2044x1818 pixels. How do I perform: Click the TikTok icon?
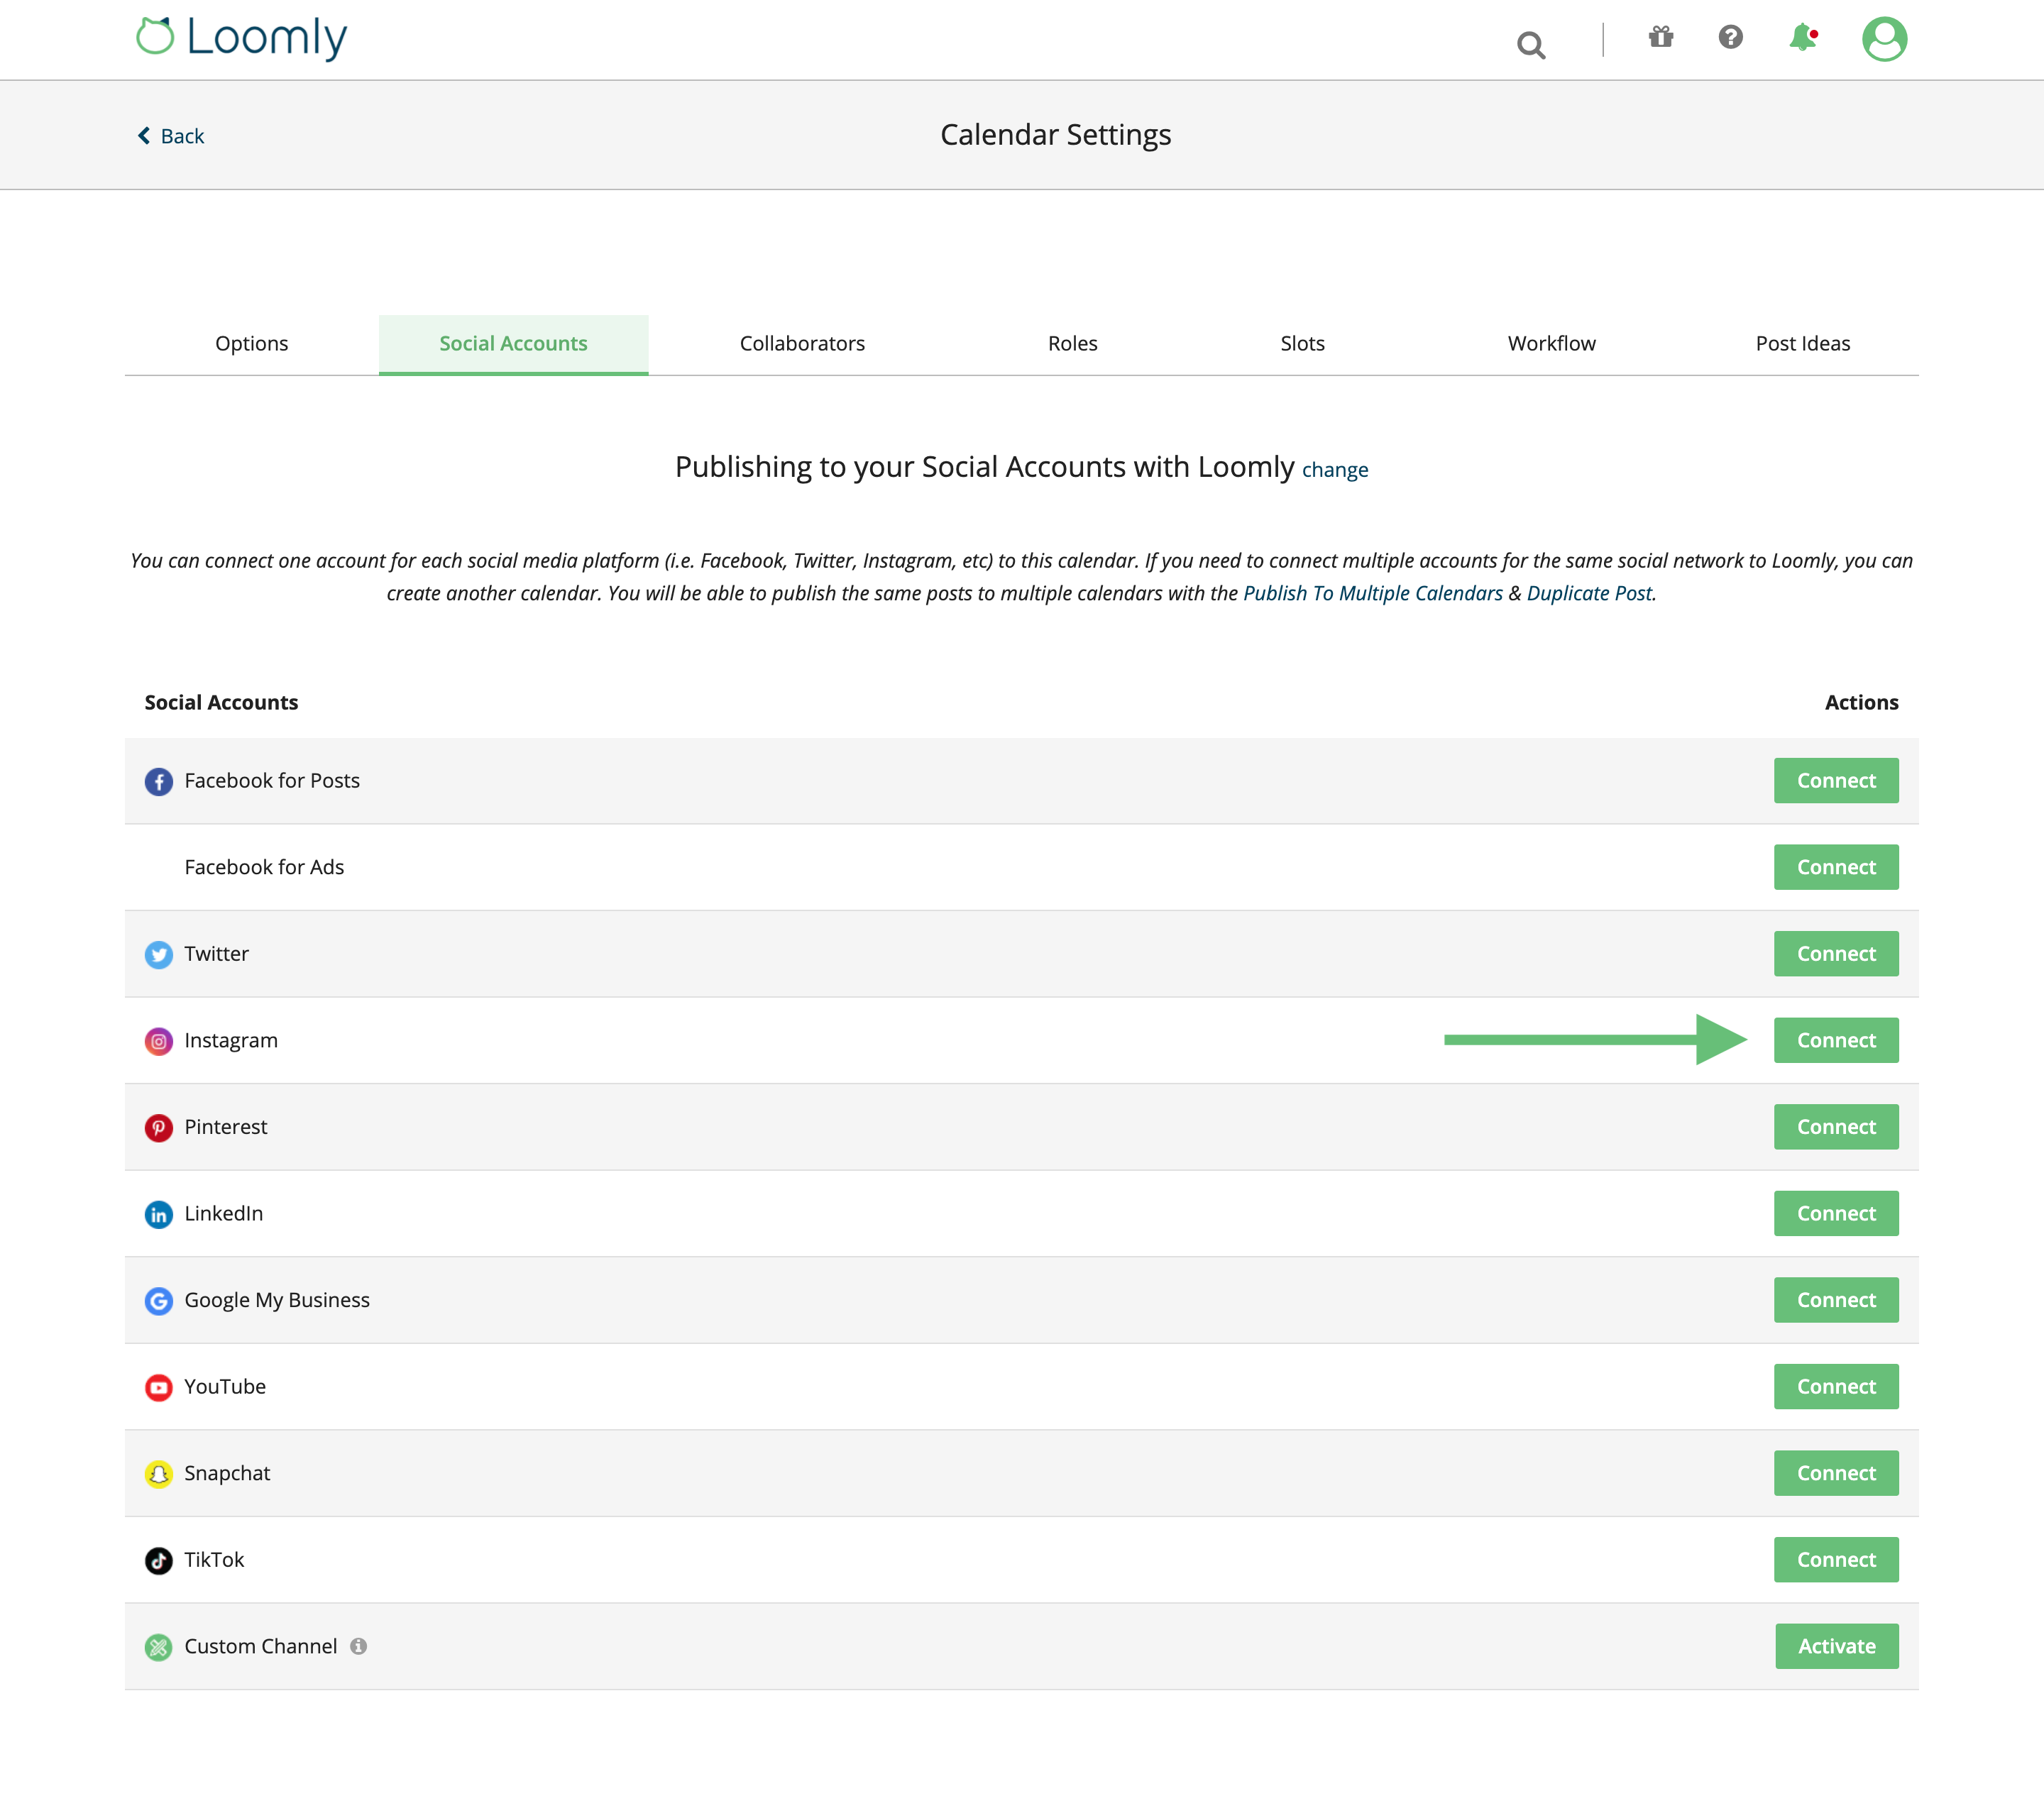tap(159, 1560)
